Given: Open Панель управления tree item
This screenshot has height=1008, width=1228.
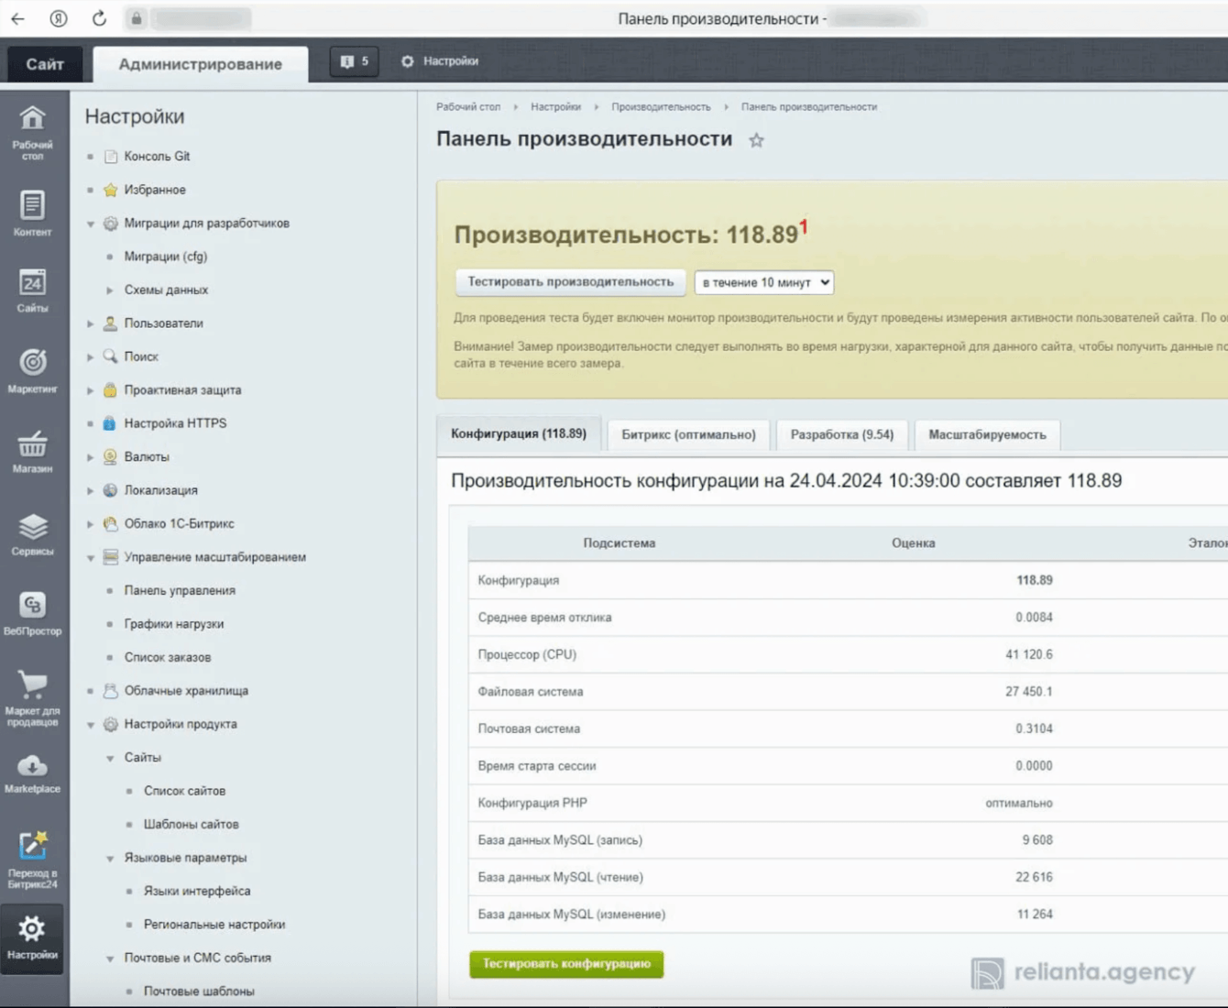Looking at the screenshot, I should click(x=180, y=591).
